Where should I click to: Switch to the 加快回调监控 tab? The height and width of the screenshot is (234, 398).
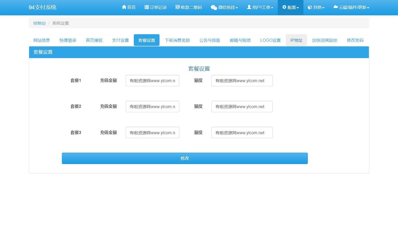[x=324, y=40]
